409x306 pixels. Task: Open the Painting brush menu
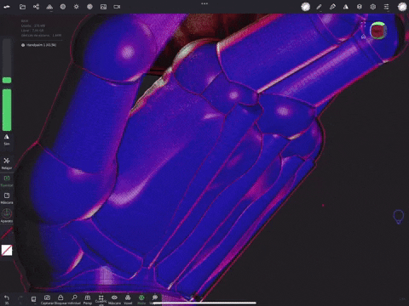(332, 7)
